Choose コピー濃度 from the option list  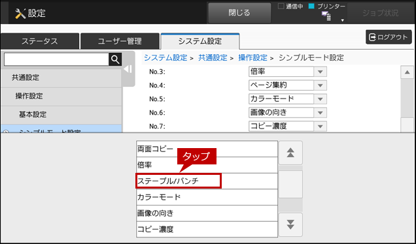point(207,229)
